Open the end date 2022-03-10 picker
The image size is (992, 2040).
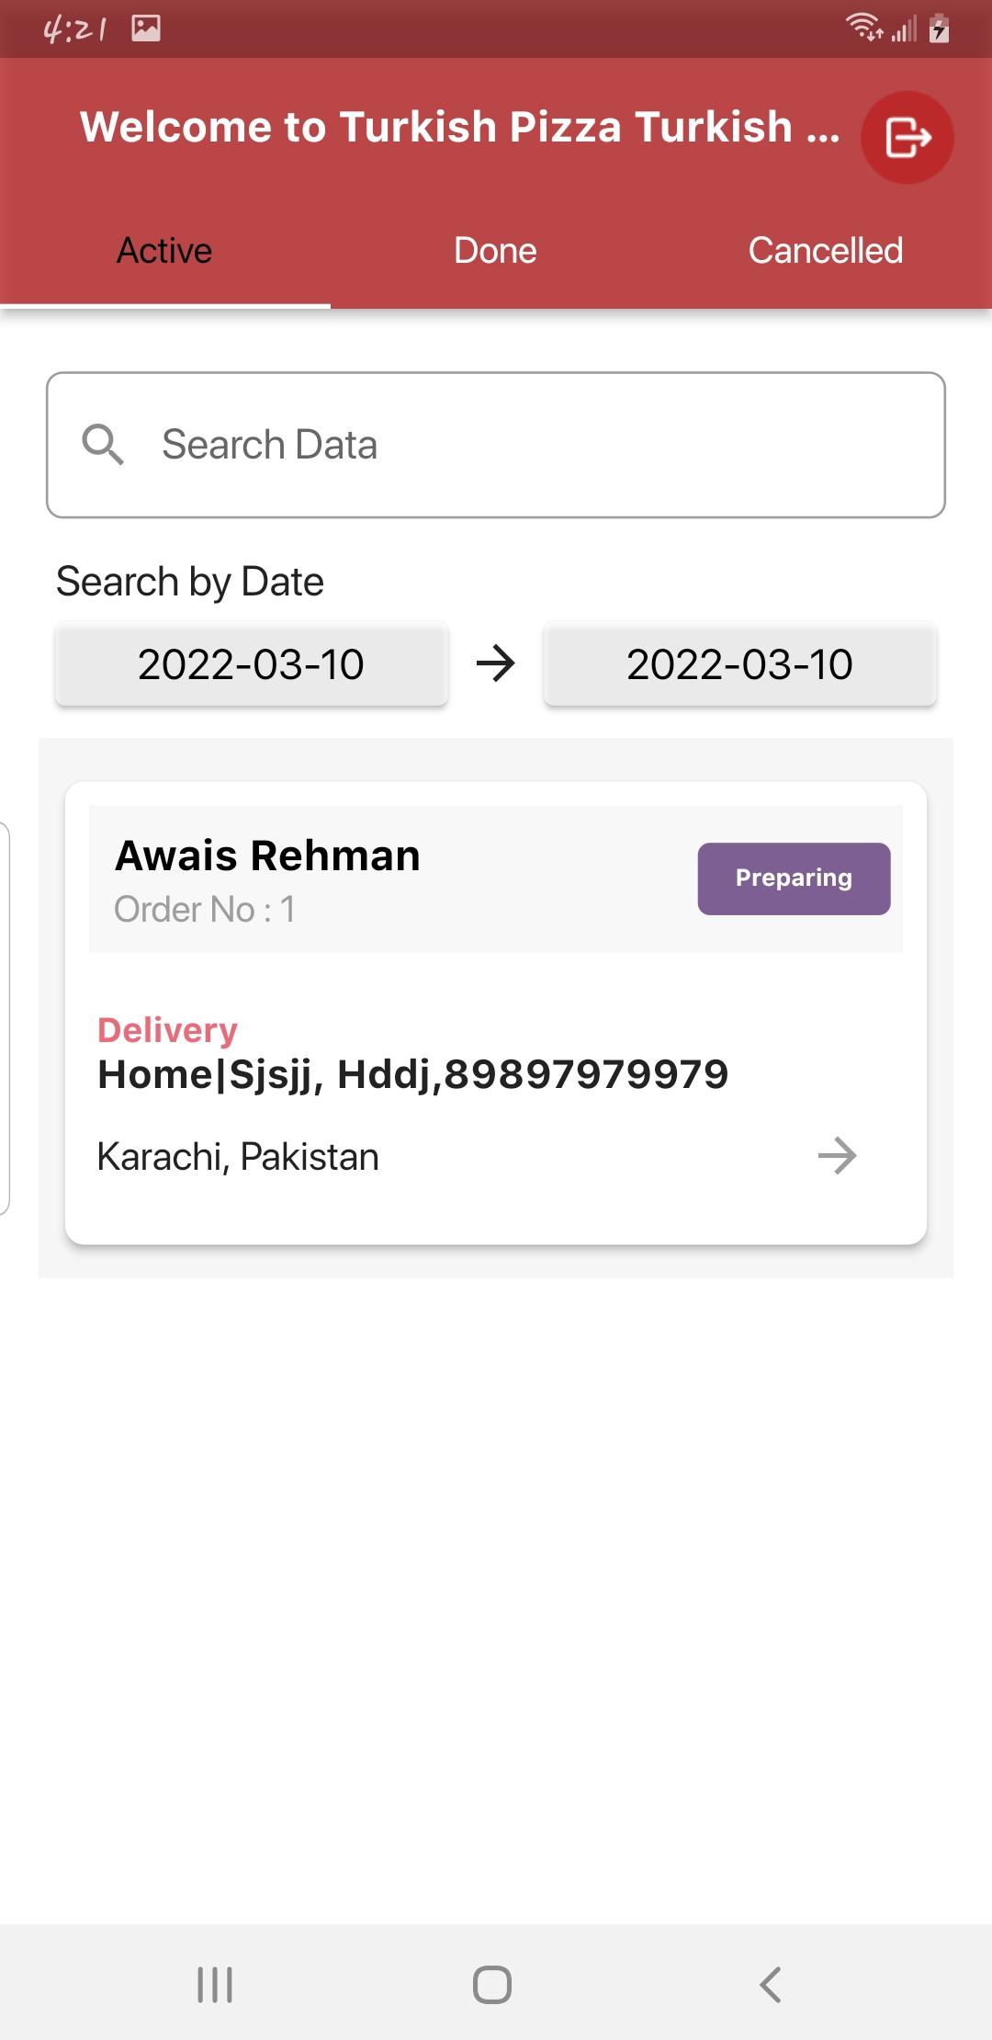coord(740,664)
